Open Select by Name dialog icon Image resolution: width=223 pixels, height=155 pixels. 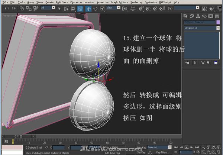(x=66, y=9)
